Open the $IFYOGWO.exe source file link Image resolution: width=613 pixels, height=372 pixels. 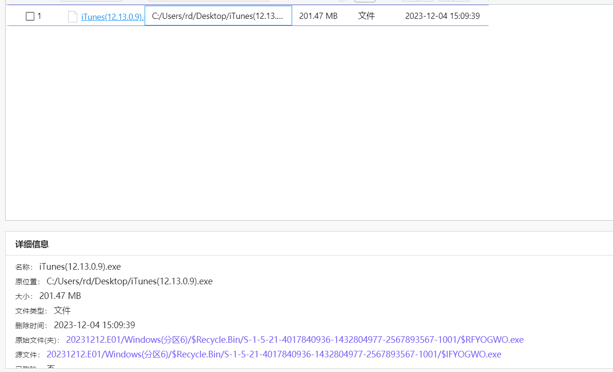click(x=274, y=354)
